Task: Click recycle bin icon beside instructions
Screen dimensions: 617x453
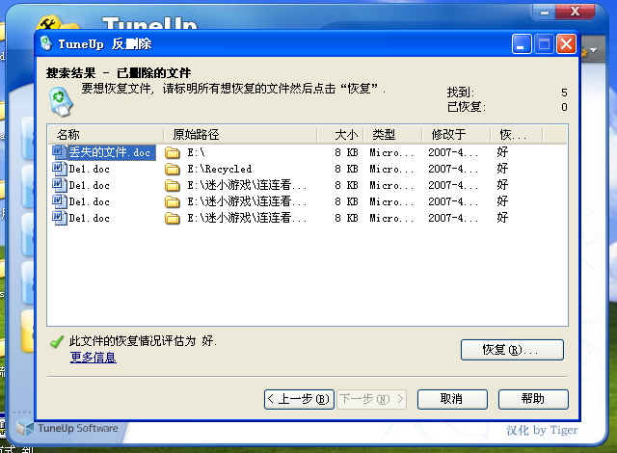Action: pyautogui.click(x=61, y=102)
